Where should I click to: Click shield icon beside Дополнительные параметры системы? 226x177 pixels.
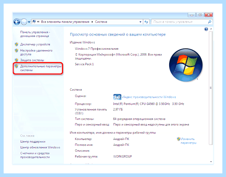click(16, 66)
